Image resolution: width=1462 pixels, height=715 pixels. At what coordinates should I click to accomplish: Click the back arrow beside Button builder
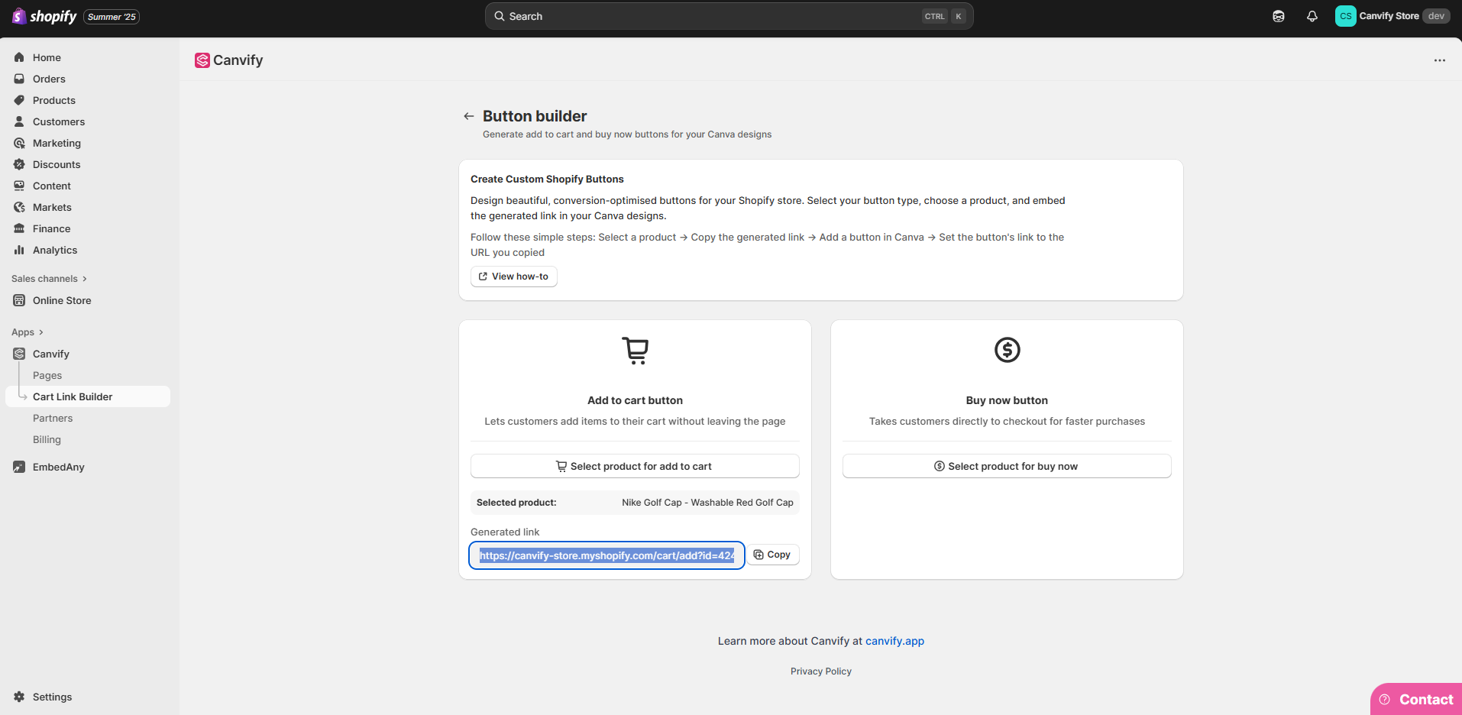tap(468, 116)
